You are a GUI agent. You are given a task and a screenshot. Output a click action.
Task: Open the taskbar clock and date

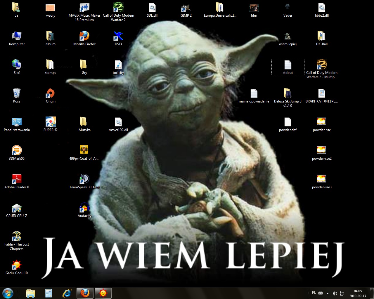[358, 293]
